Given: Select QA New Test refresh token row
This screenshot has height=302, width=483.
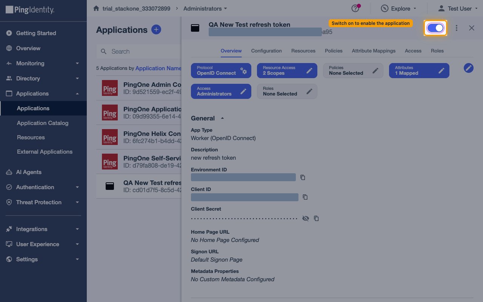Looking at the screenshot, I should pyautogui.click(x=139, y=186).
